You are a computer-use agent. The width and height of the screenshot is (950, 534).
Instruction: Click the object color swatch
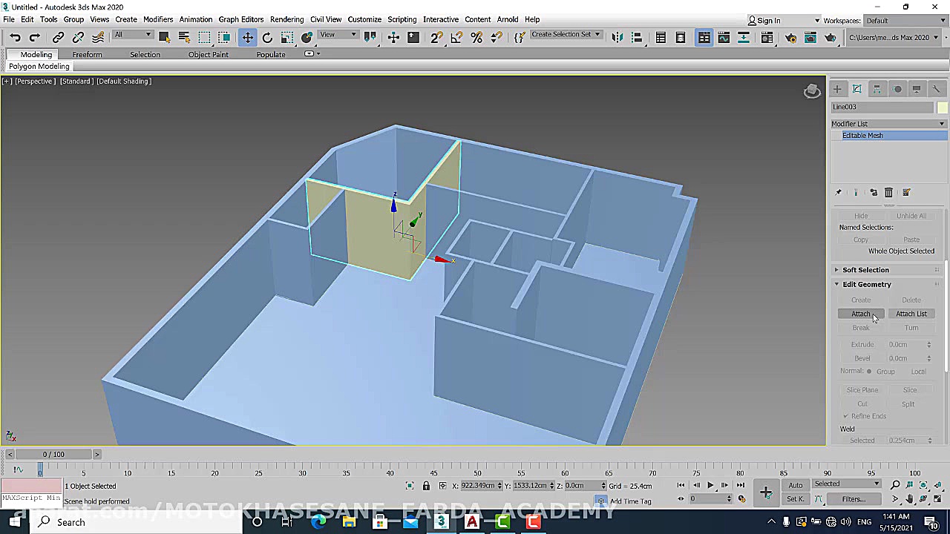942,107
